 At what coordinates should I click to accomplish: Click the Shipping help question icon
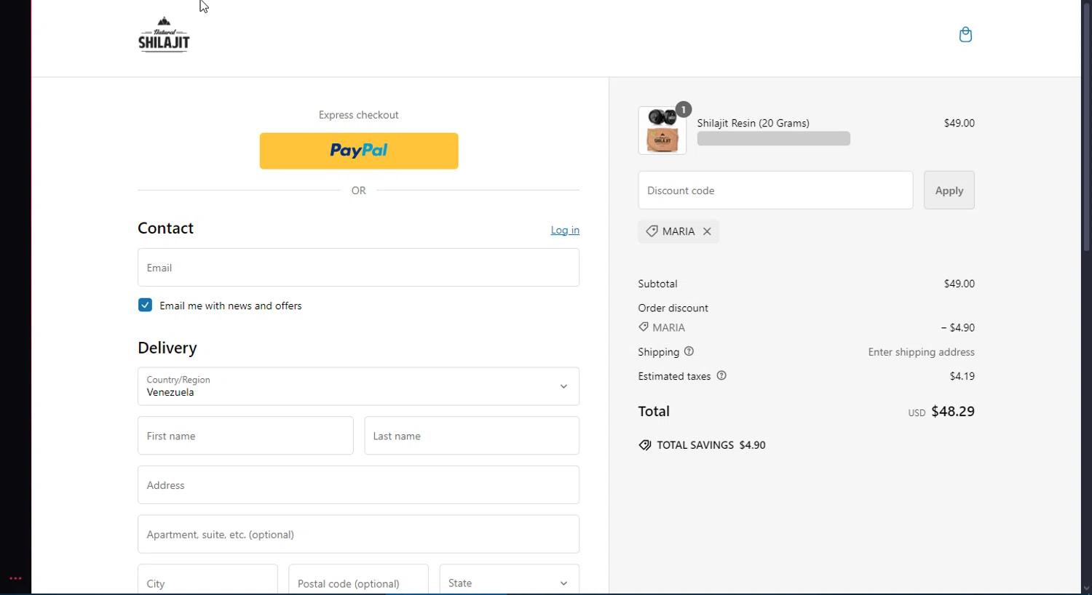[689, 351]
